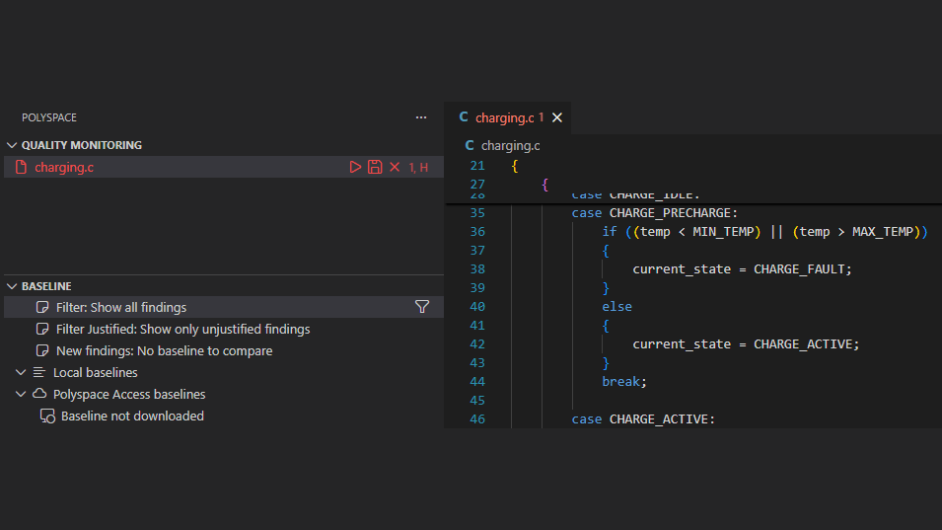Screen dimensions: 942x530
Task: Open the Polyspace panel more actions menu
Action: (x=421, y=117)
